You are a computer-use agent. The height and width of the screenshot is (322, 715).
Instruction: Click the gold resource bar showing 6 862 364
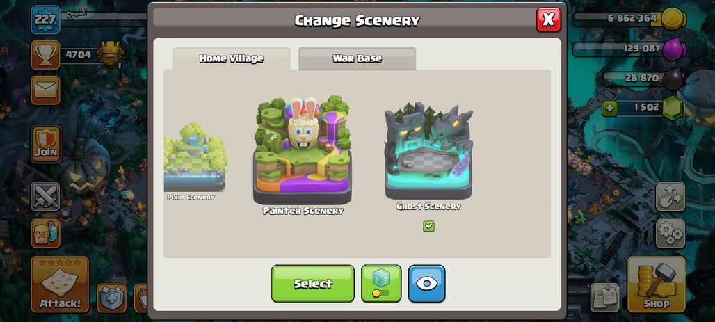click(x=629, y=19)
